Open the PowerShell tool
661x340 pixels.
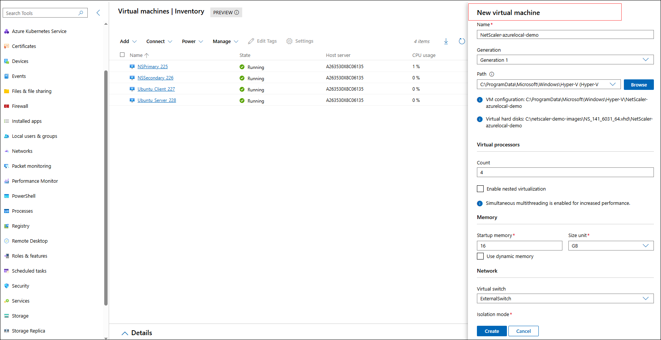pyautogui.click(x=24, y=196)
